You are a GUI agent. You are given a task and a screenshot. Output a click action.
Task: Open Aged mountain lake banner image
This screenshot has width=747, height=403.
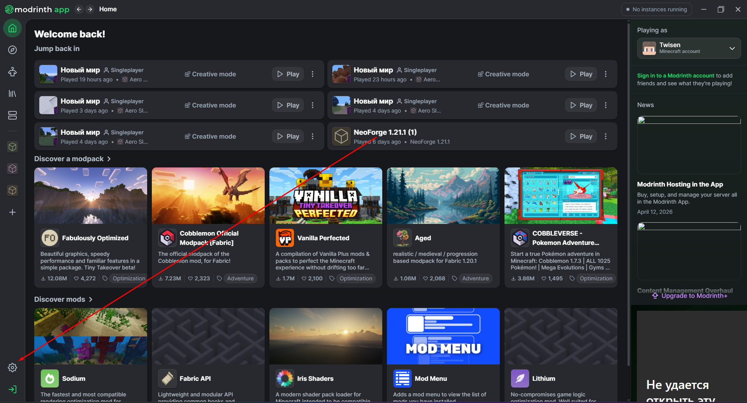[x=443, y=196]
